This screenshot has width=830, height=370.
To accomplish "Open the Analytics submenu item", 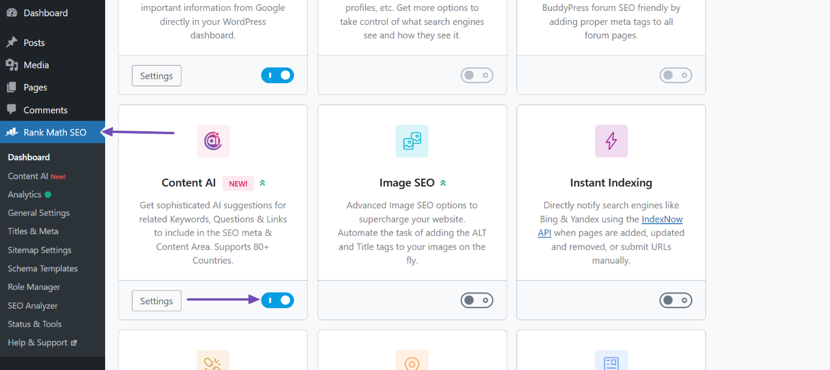I will click(x=24, y=194).
